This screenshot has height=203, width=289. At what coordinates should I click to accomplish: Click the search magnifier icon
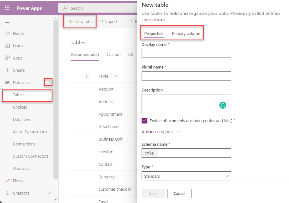[65, 8]
